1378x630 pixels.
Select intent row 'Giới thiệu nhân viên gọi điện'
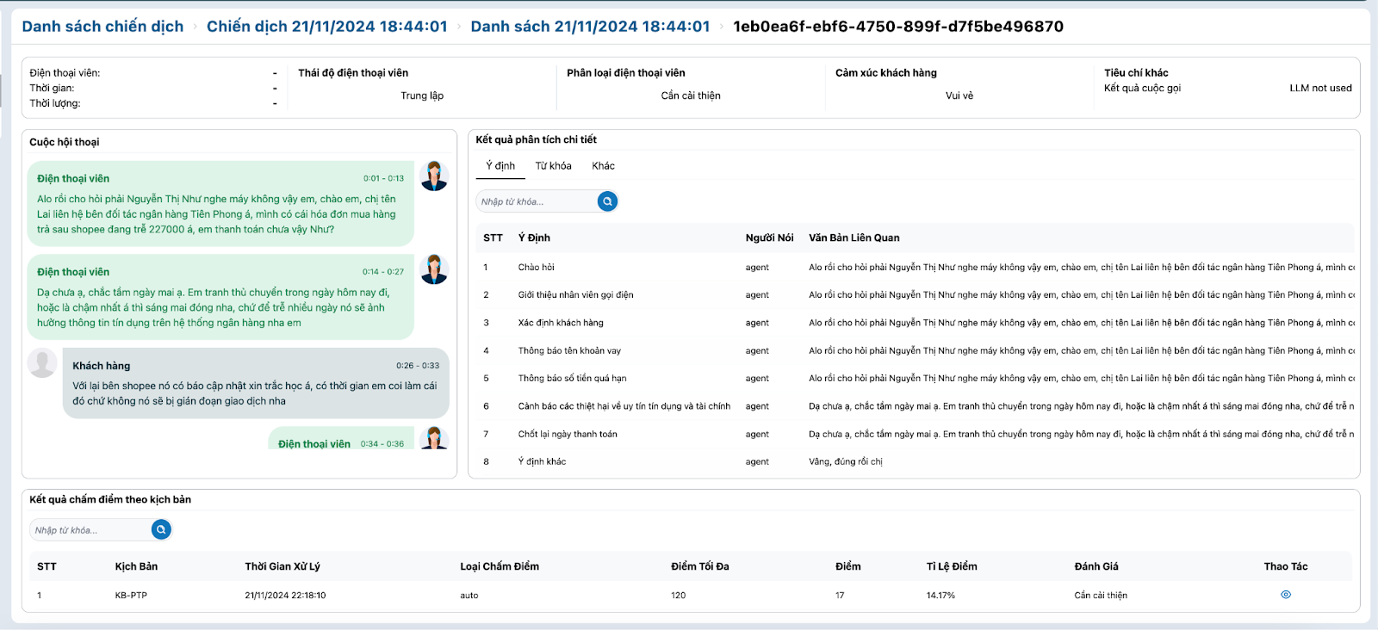point(916,295)
